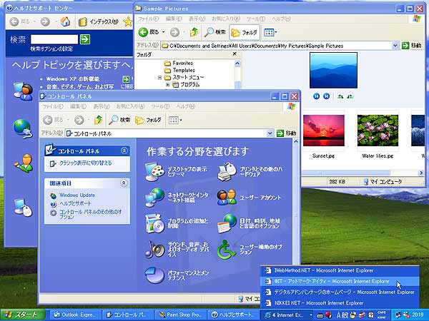
Task: Click Switch to Classic View link
Action: (x=86, y=163)
